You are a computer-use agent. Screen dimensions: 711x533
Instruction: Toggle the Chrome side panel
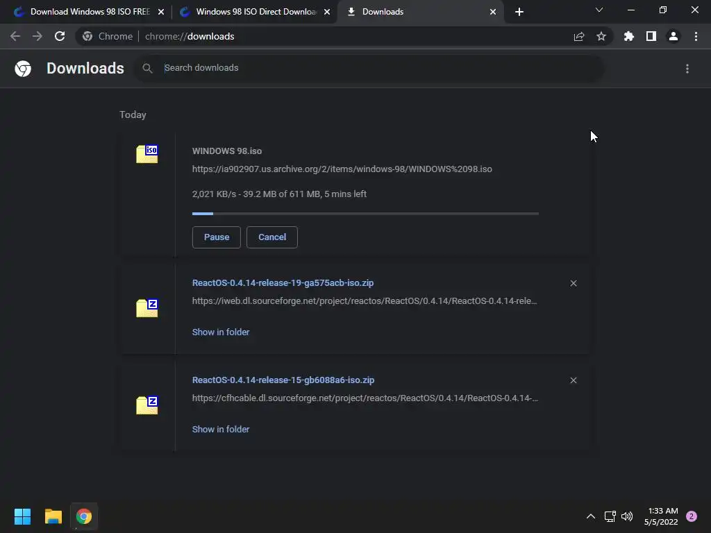coord(651,36)
